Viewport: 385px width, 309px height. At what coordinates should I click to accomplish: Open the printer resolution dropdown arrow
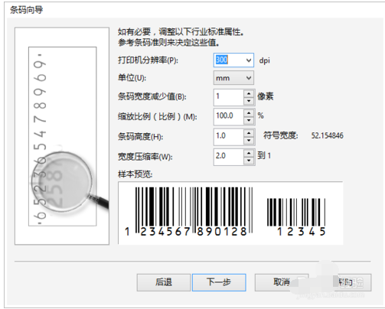coord(248,60)
